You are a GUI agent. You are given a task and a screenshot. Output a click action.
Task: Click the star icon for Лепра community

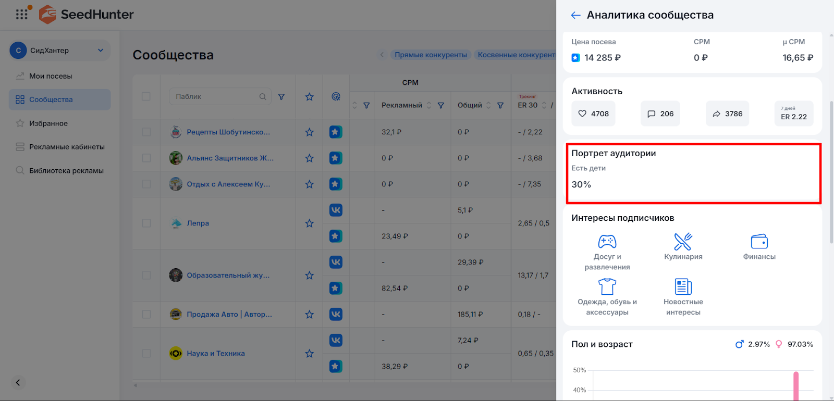click(x=309, y=223)
